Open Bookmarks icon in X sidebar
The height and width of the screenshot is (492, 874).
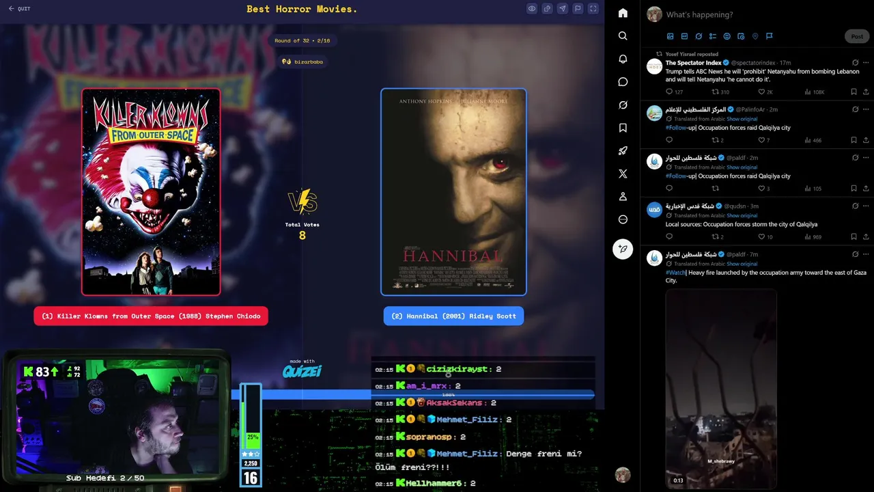click(x=623, y=128)
